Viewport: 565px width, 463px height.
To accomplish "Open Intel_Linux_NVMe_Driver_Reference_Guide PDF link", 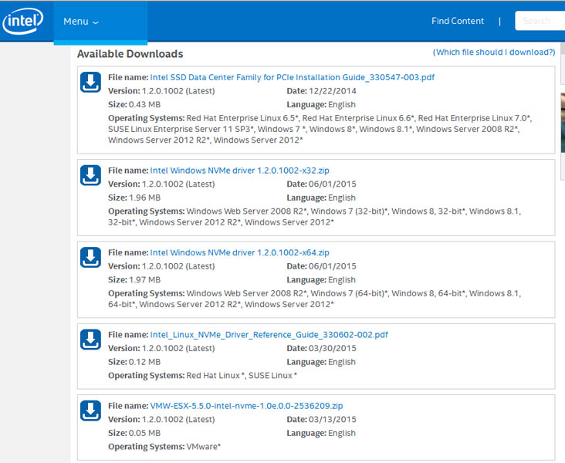I will point(269,335).
